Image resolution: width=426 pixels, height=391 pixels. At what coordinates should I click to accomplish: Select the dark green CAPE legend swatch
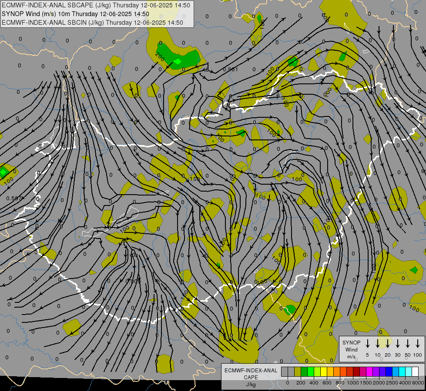click(304, 371)
